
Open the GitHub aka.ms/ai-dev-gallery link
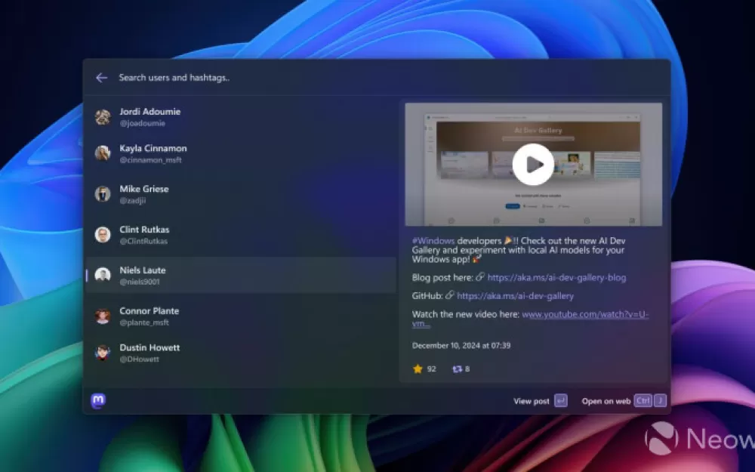(515, 296)
